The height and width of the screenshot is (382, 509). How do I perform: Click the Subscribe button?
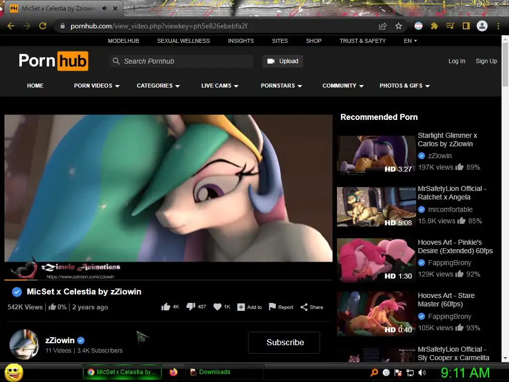point(284,342)
